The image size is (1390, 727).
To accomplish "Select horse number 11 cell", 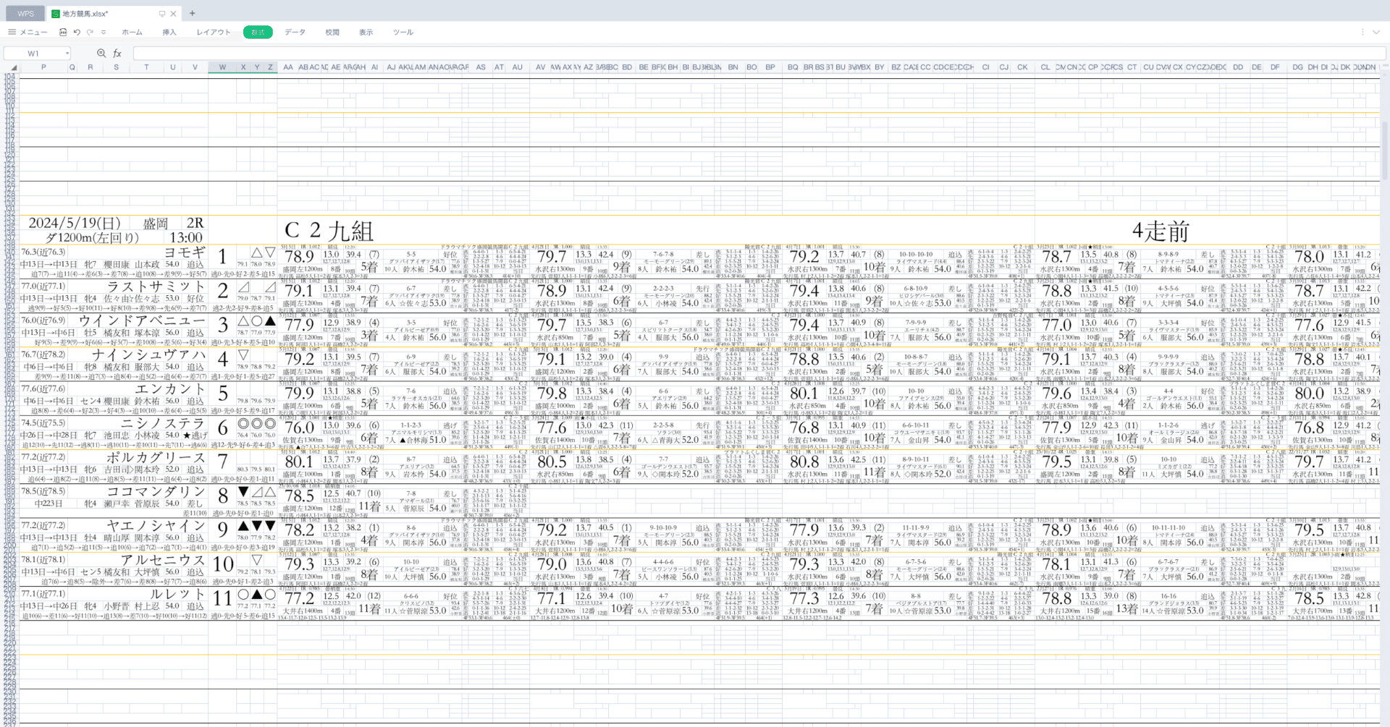I will coord(223,598).
